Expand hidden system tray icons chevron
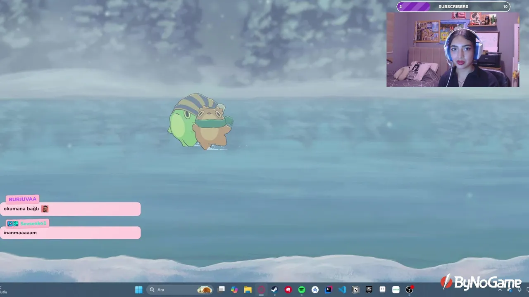The width and height of the screenshot is (529, 297). (x=500, y=290)
